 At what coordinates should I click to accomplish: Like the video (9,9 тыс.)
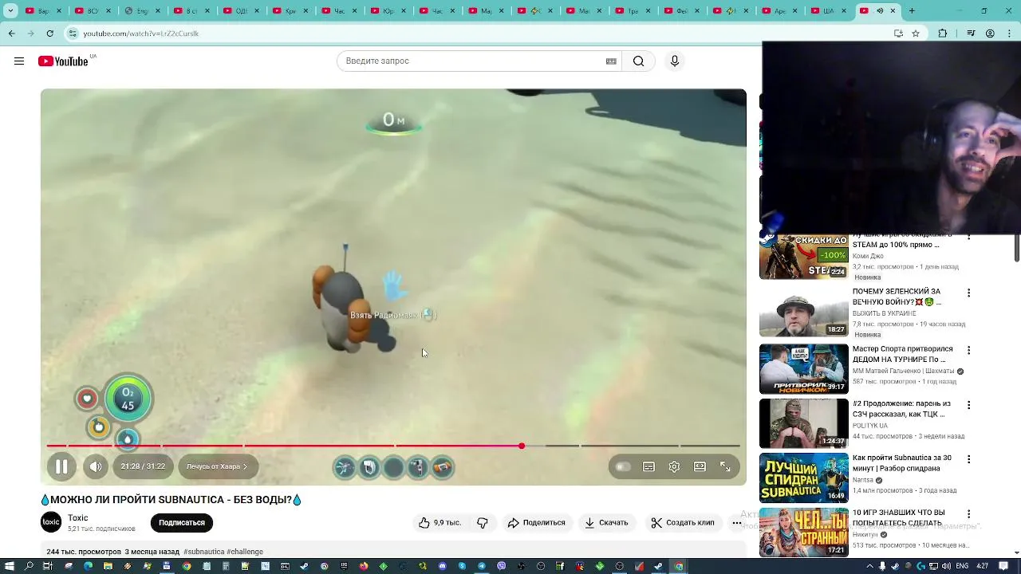tap(440, 523)
